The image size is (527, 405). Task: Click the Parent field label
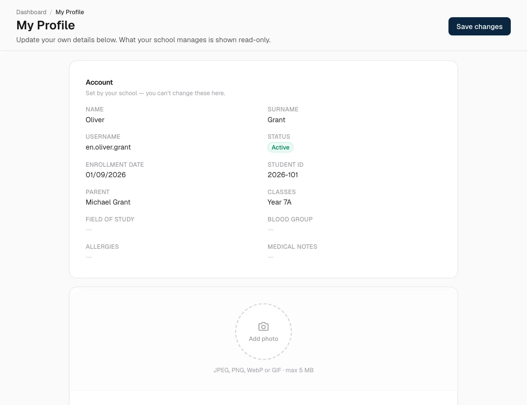click(x=98, y=192)
